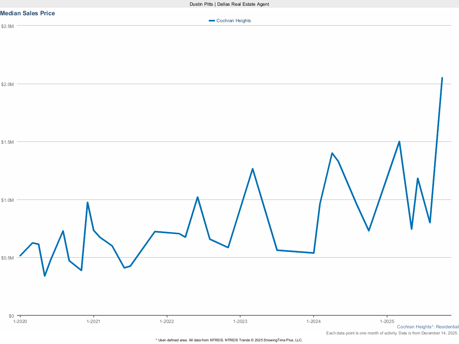Click the user-defined area footnote
This screenshot has height=344, width=459.
coord(229,339)
